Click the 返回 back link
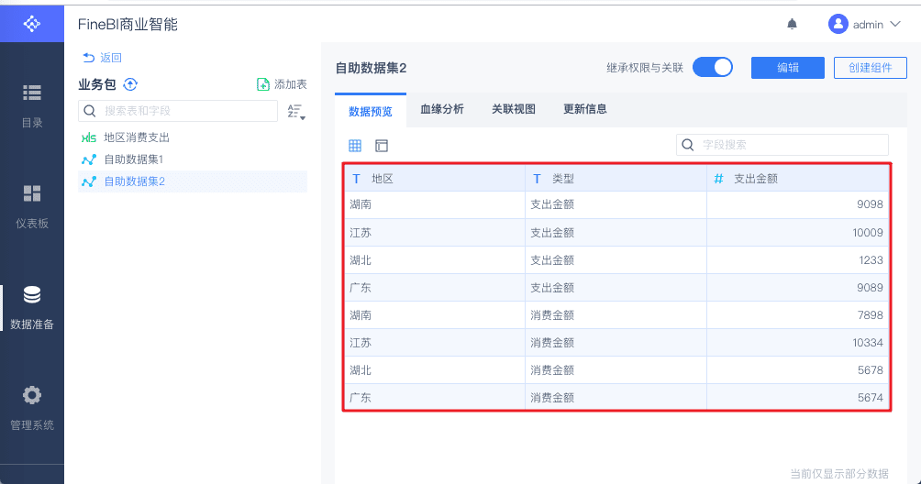This screenshot has width=921, height=484. coord(102,58)
